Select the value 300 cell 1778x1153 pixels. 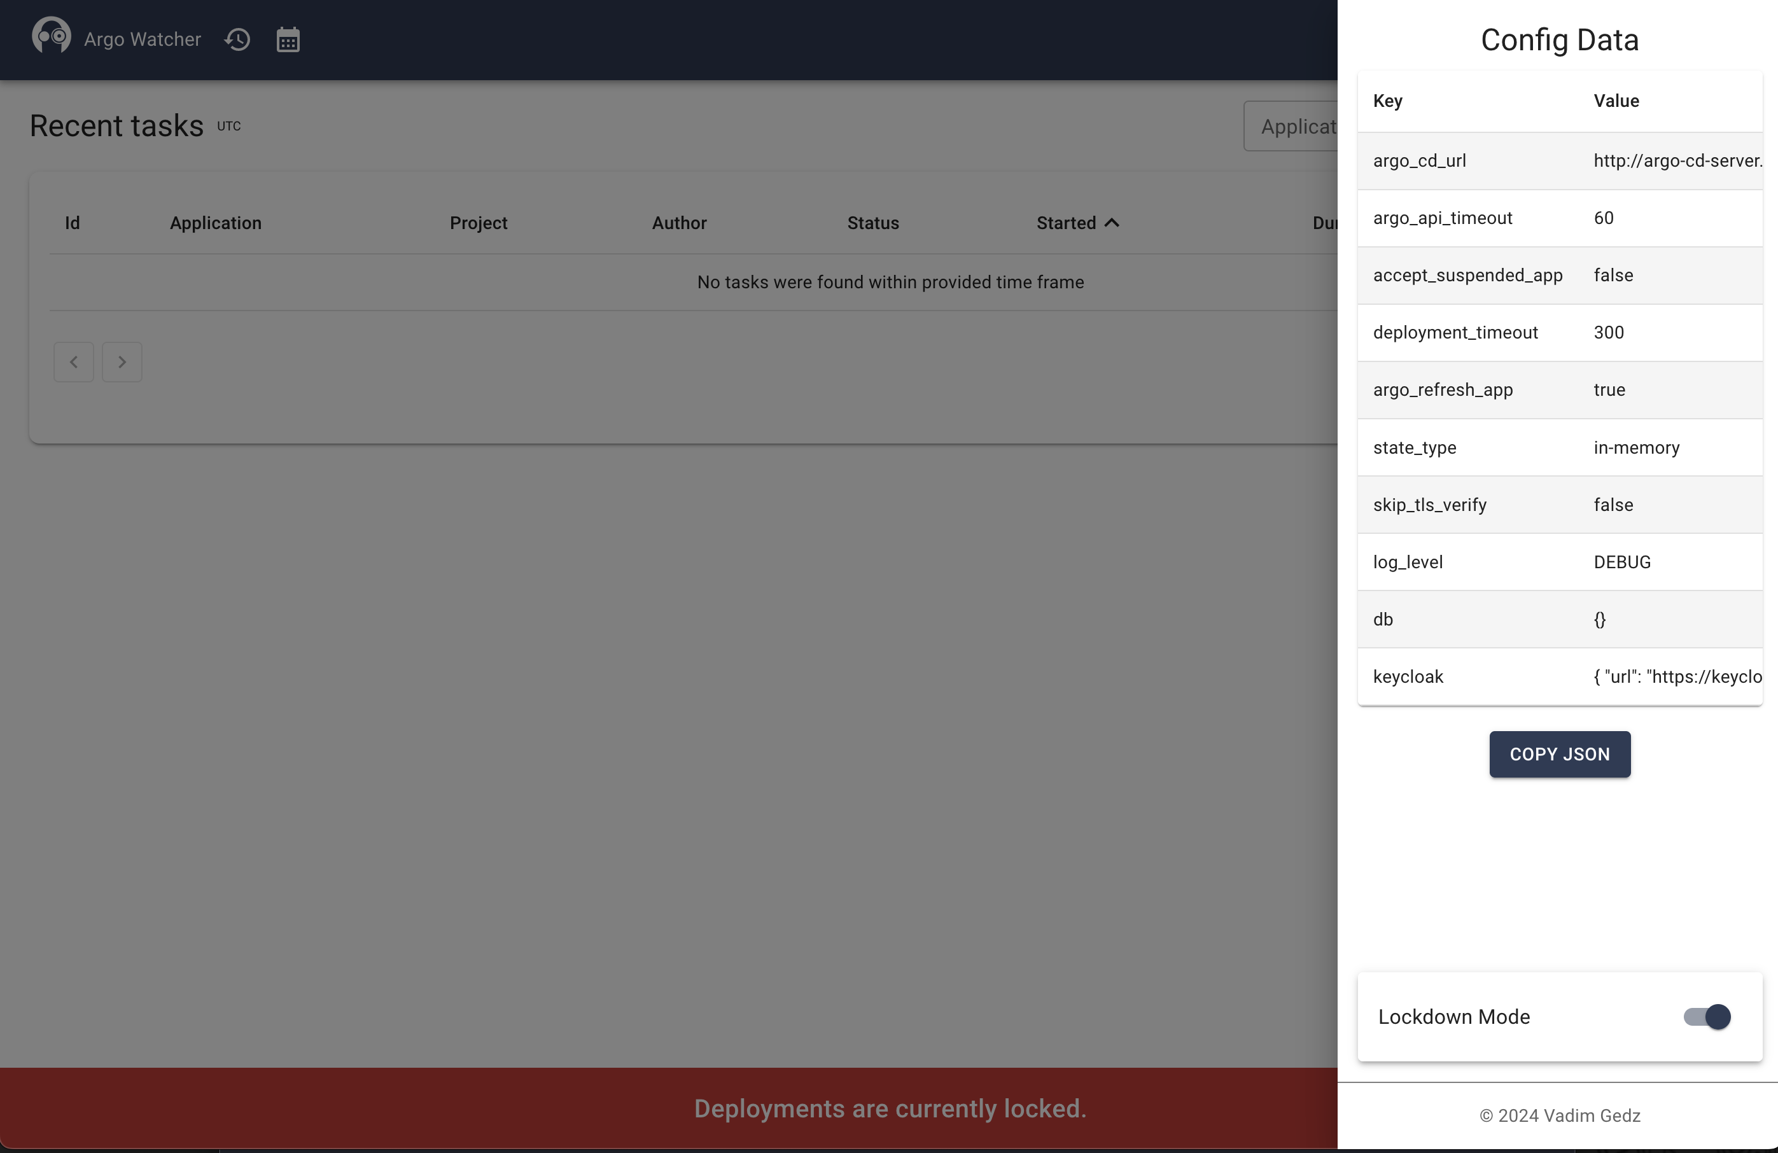[x=1670, y=332]
